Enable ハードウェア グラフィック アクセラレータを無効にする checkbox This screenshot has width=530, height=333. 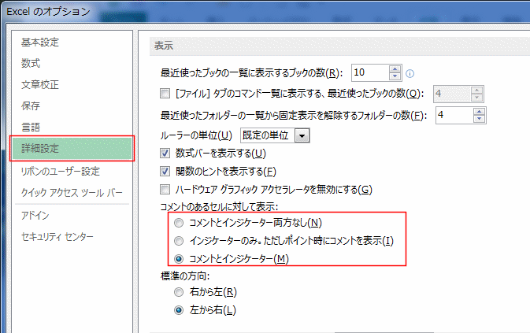coord(165,189)
